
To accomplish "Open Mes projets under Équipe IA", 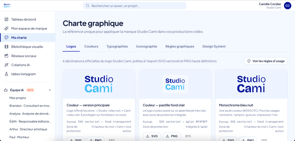I will (18, 98).
